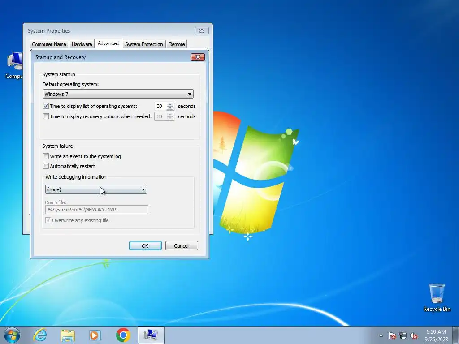Click the Startup and Recovery title bar

111,57
